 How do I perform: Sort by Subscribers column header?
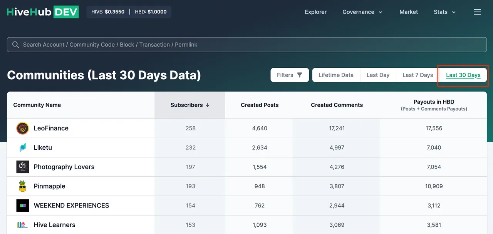(190, 105)
